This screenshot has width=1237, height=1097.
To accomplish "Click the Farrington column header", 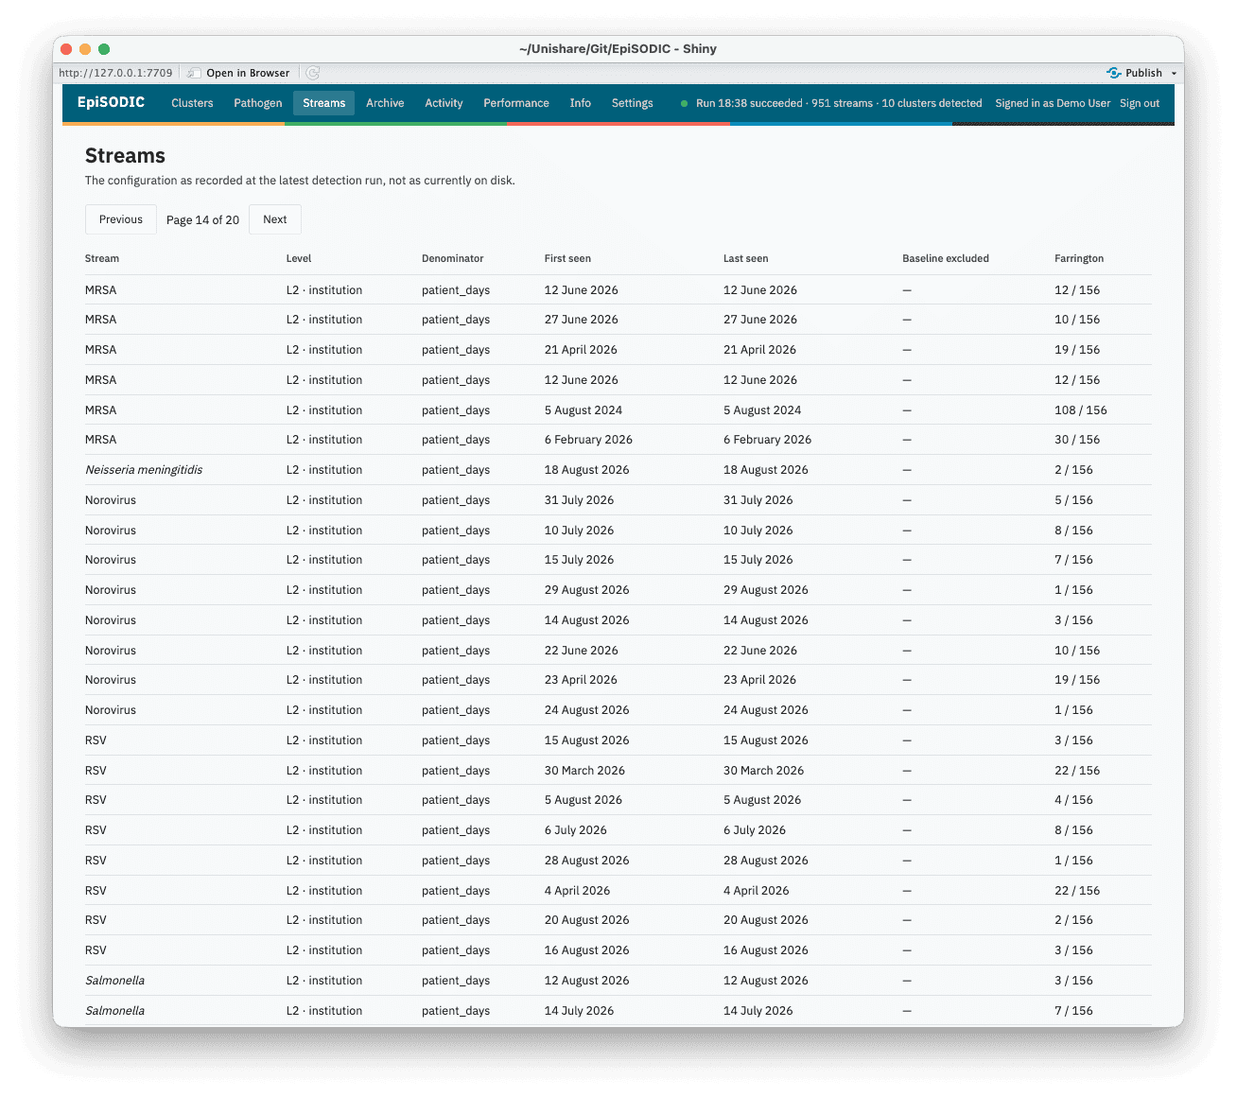I will (1079, 258).
